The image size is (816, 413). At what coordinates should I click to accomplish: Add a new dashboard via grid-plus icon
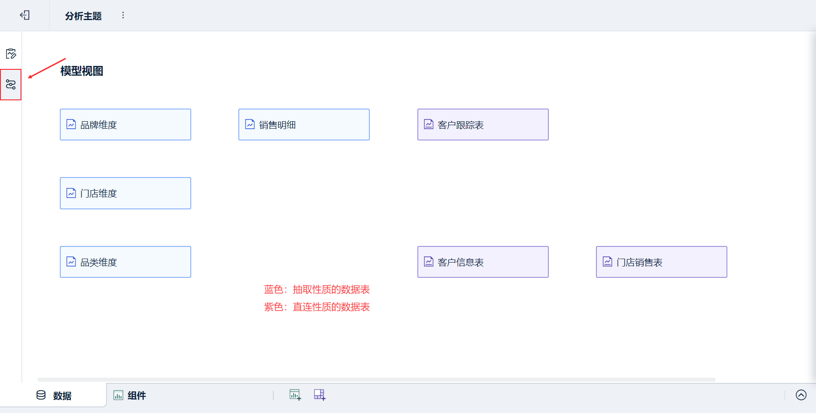(320, 395)
